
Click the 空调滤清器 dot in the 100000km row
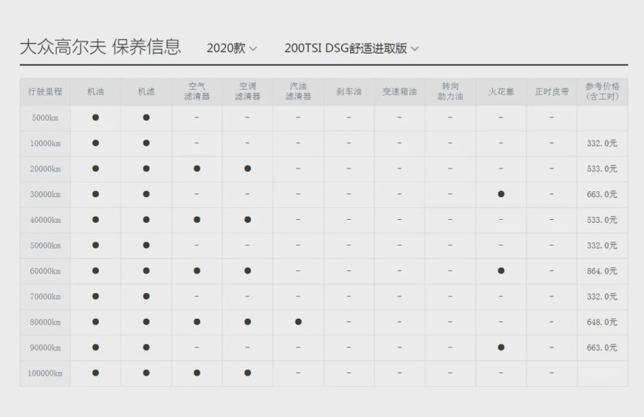(x=248, y=373)
